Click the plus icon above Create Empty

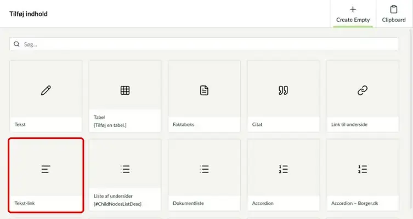353,9
